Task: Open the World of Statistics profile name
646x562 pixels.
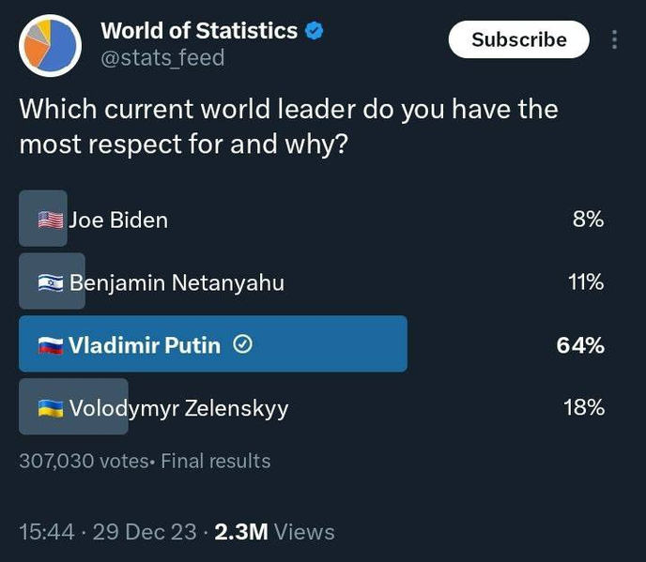Action: [199, 31]
